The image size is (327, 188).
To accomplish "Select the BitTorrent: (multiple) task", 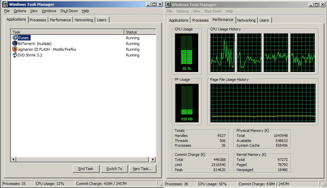I will pyautogui.click(x=83, y=44).
